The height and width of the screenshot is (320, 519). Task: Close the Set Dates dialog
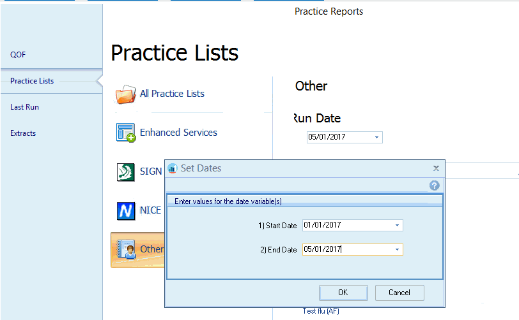[436, 168]
